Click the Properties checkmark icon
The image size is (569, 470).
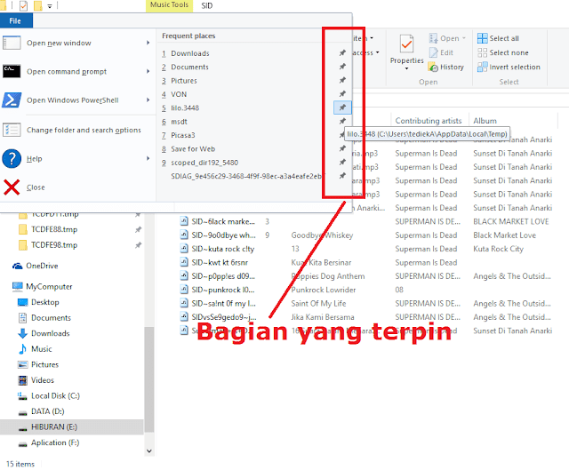coord(406,44)
